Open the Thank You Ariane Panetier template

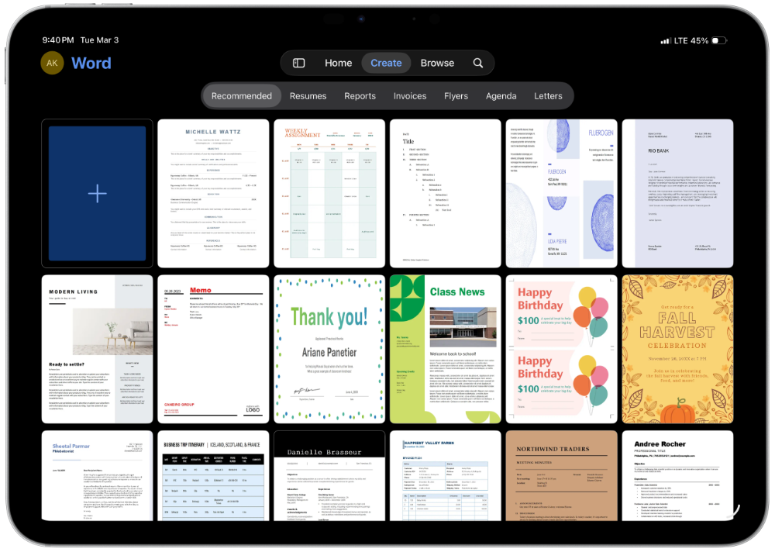pyautogui.click(x=329, y=348)
